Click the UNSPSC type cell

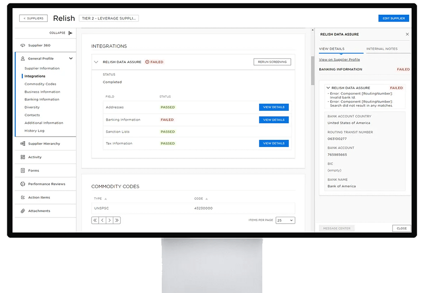(101, 208)
